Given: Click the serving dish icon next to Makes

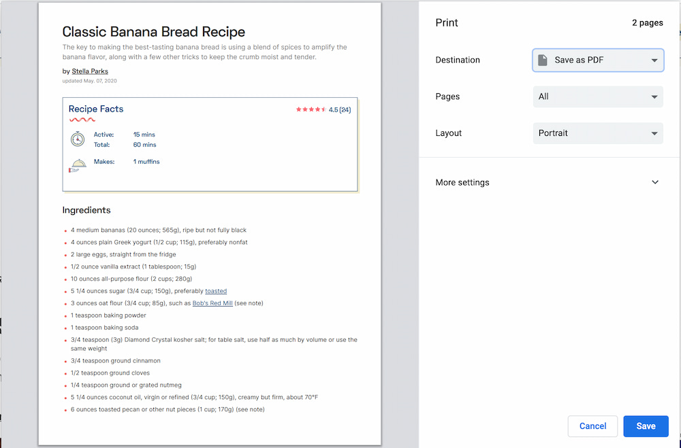Looking at the screenshot, I should (x=78, y=164).
